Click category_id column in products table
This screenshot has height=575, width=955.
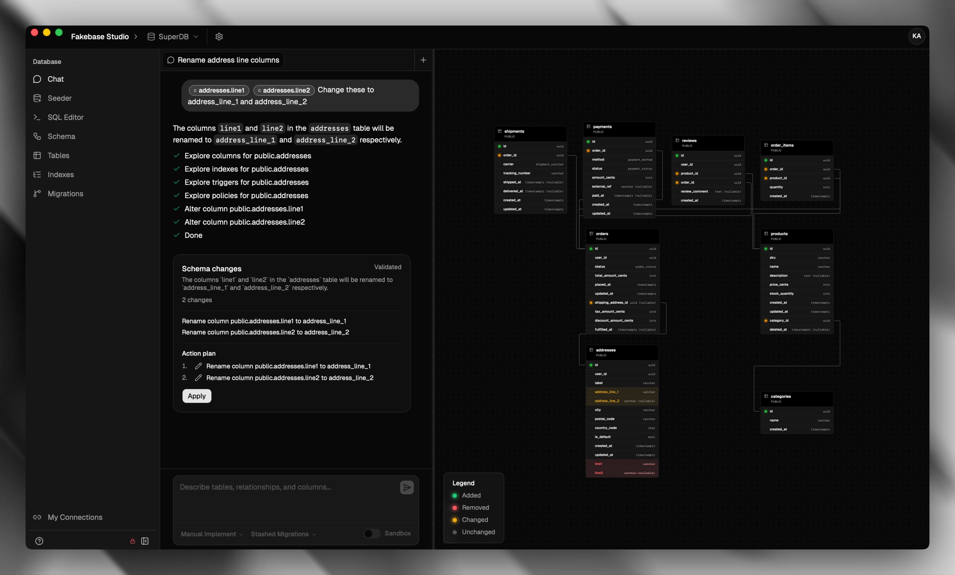tap(797, 321)
